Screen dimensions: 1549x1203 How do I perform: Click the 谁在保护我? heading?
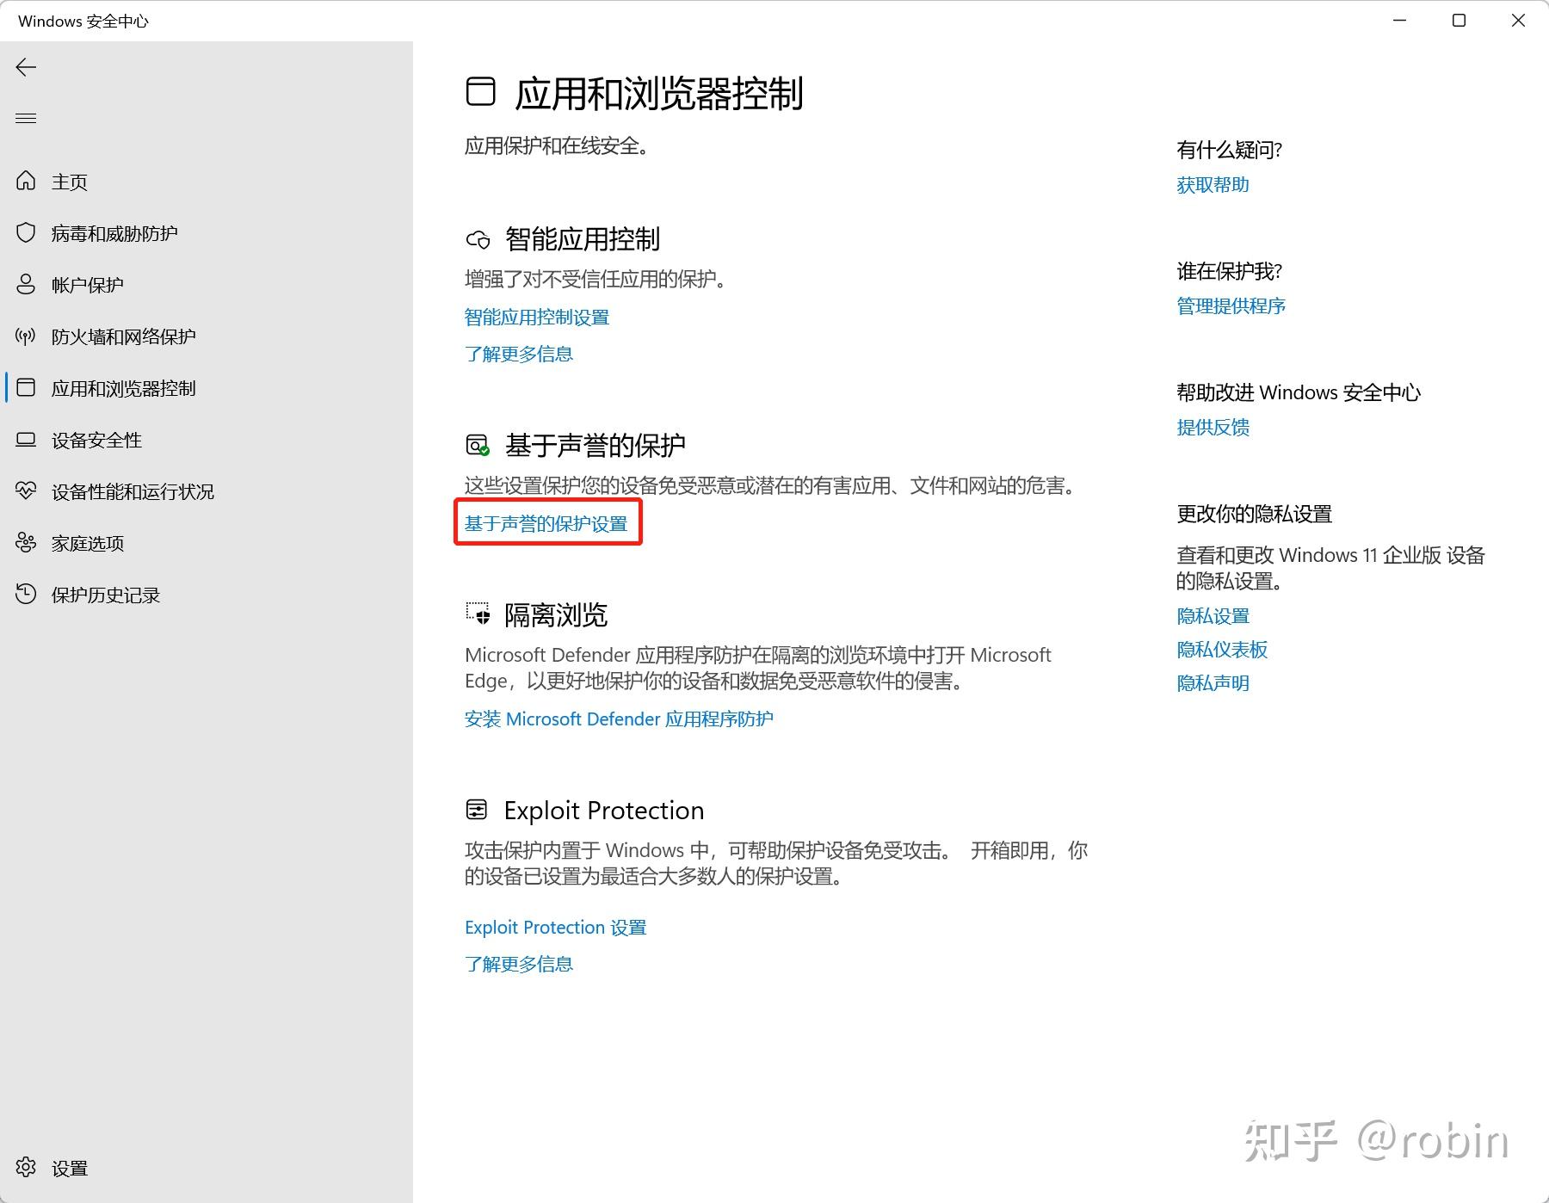[x=1230, y=271]
